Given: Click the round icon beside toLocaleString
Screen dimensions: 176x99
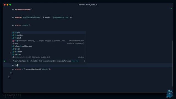Looking at the screenshot, I should (13, 57).
